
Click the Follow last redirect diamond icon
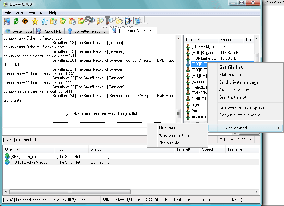click(x=25, y=21)
